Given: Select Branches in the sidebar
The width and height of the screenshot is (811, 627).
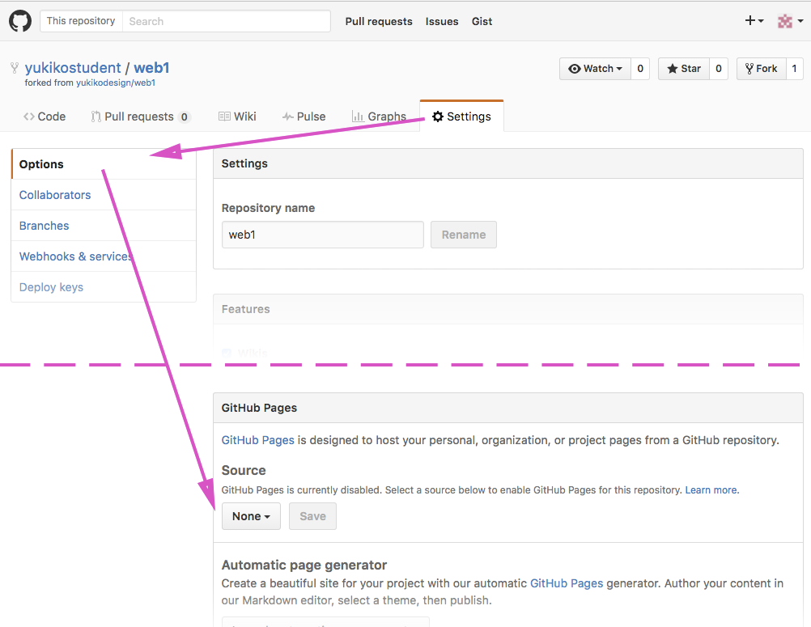Looking at the screenshot, I should (45, 226).
